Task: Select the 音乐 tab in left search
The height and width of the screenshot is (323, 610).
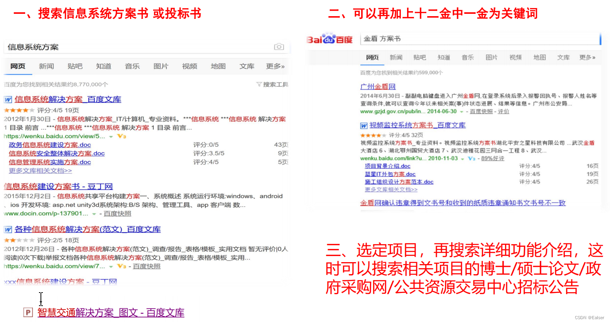Action: [132, 66]
